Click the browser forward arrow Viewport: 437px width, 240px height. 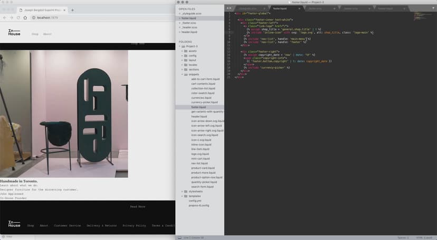[x=12, y=18]
